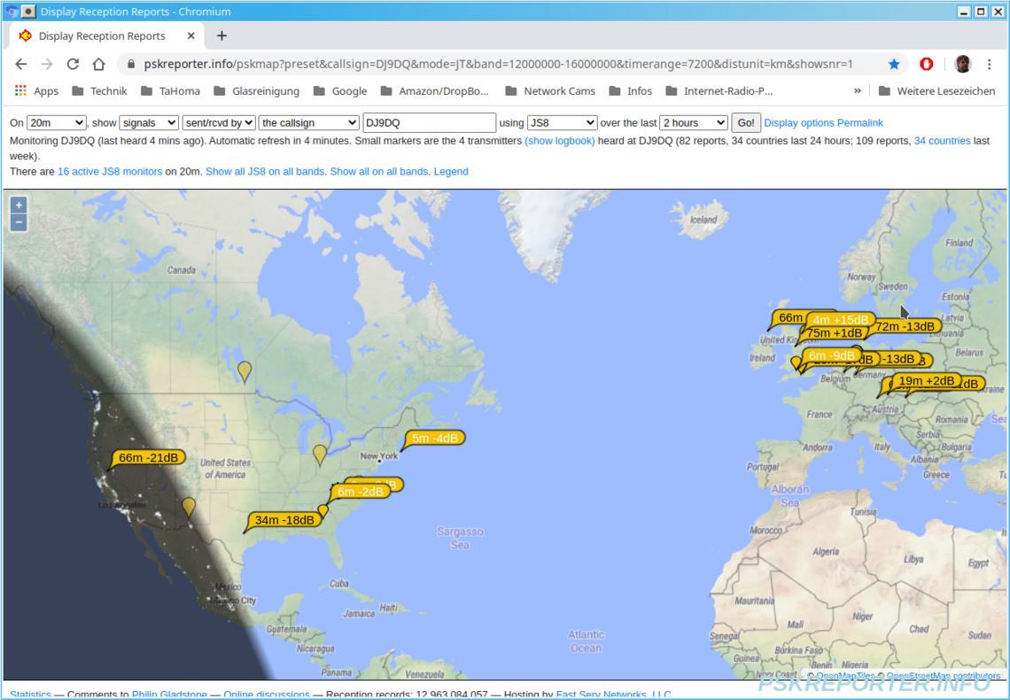Click the browser back arrow
The width and height of the screenshot is (1010, 700).
[x=20, y=64]
